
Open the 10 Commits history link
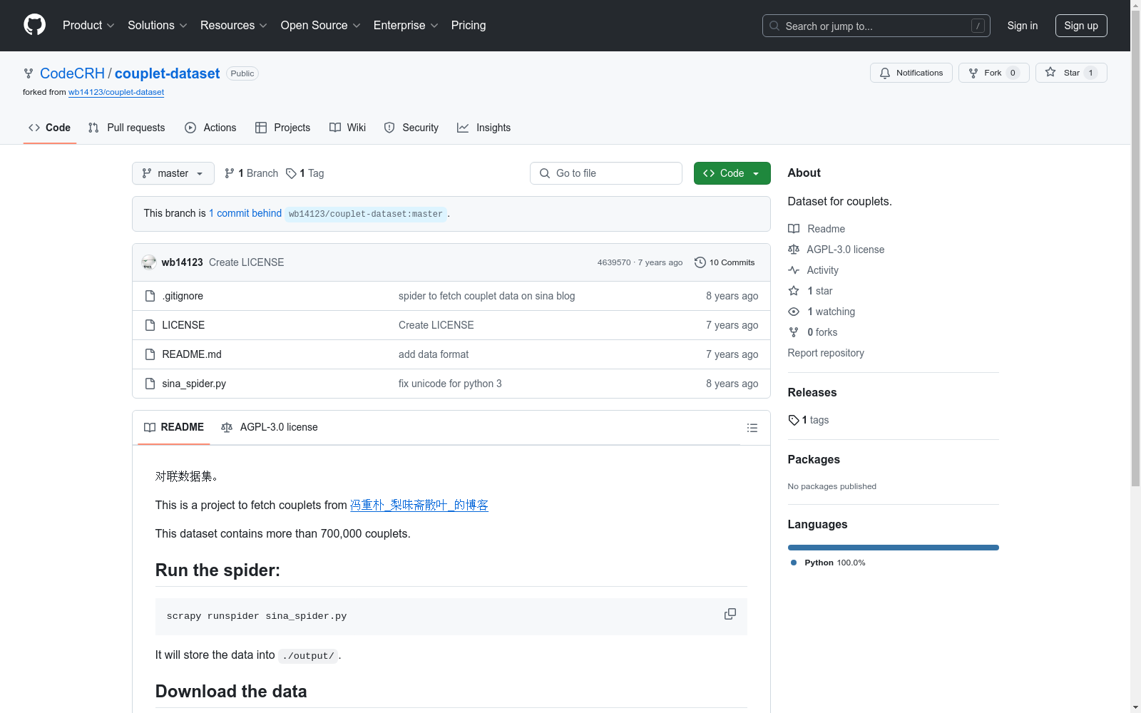click(725, 262)
